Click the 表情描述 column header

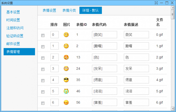point(131,25)
